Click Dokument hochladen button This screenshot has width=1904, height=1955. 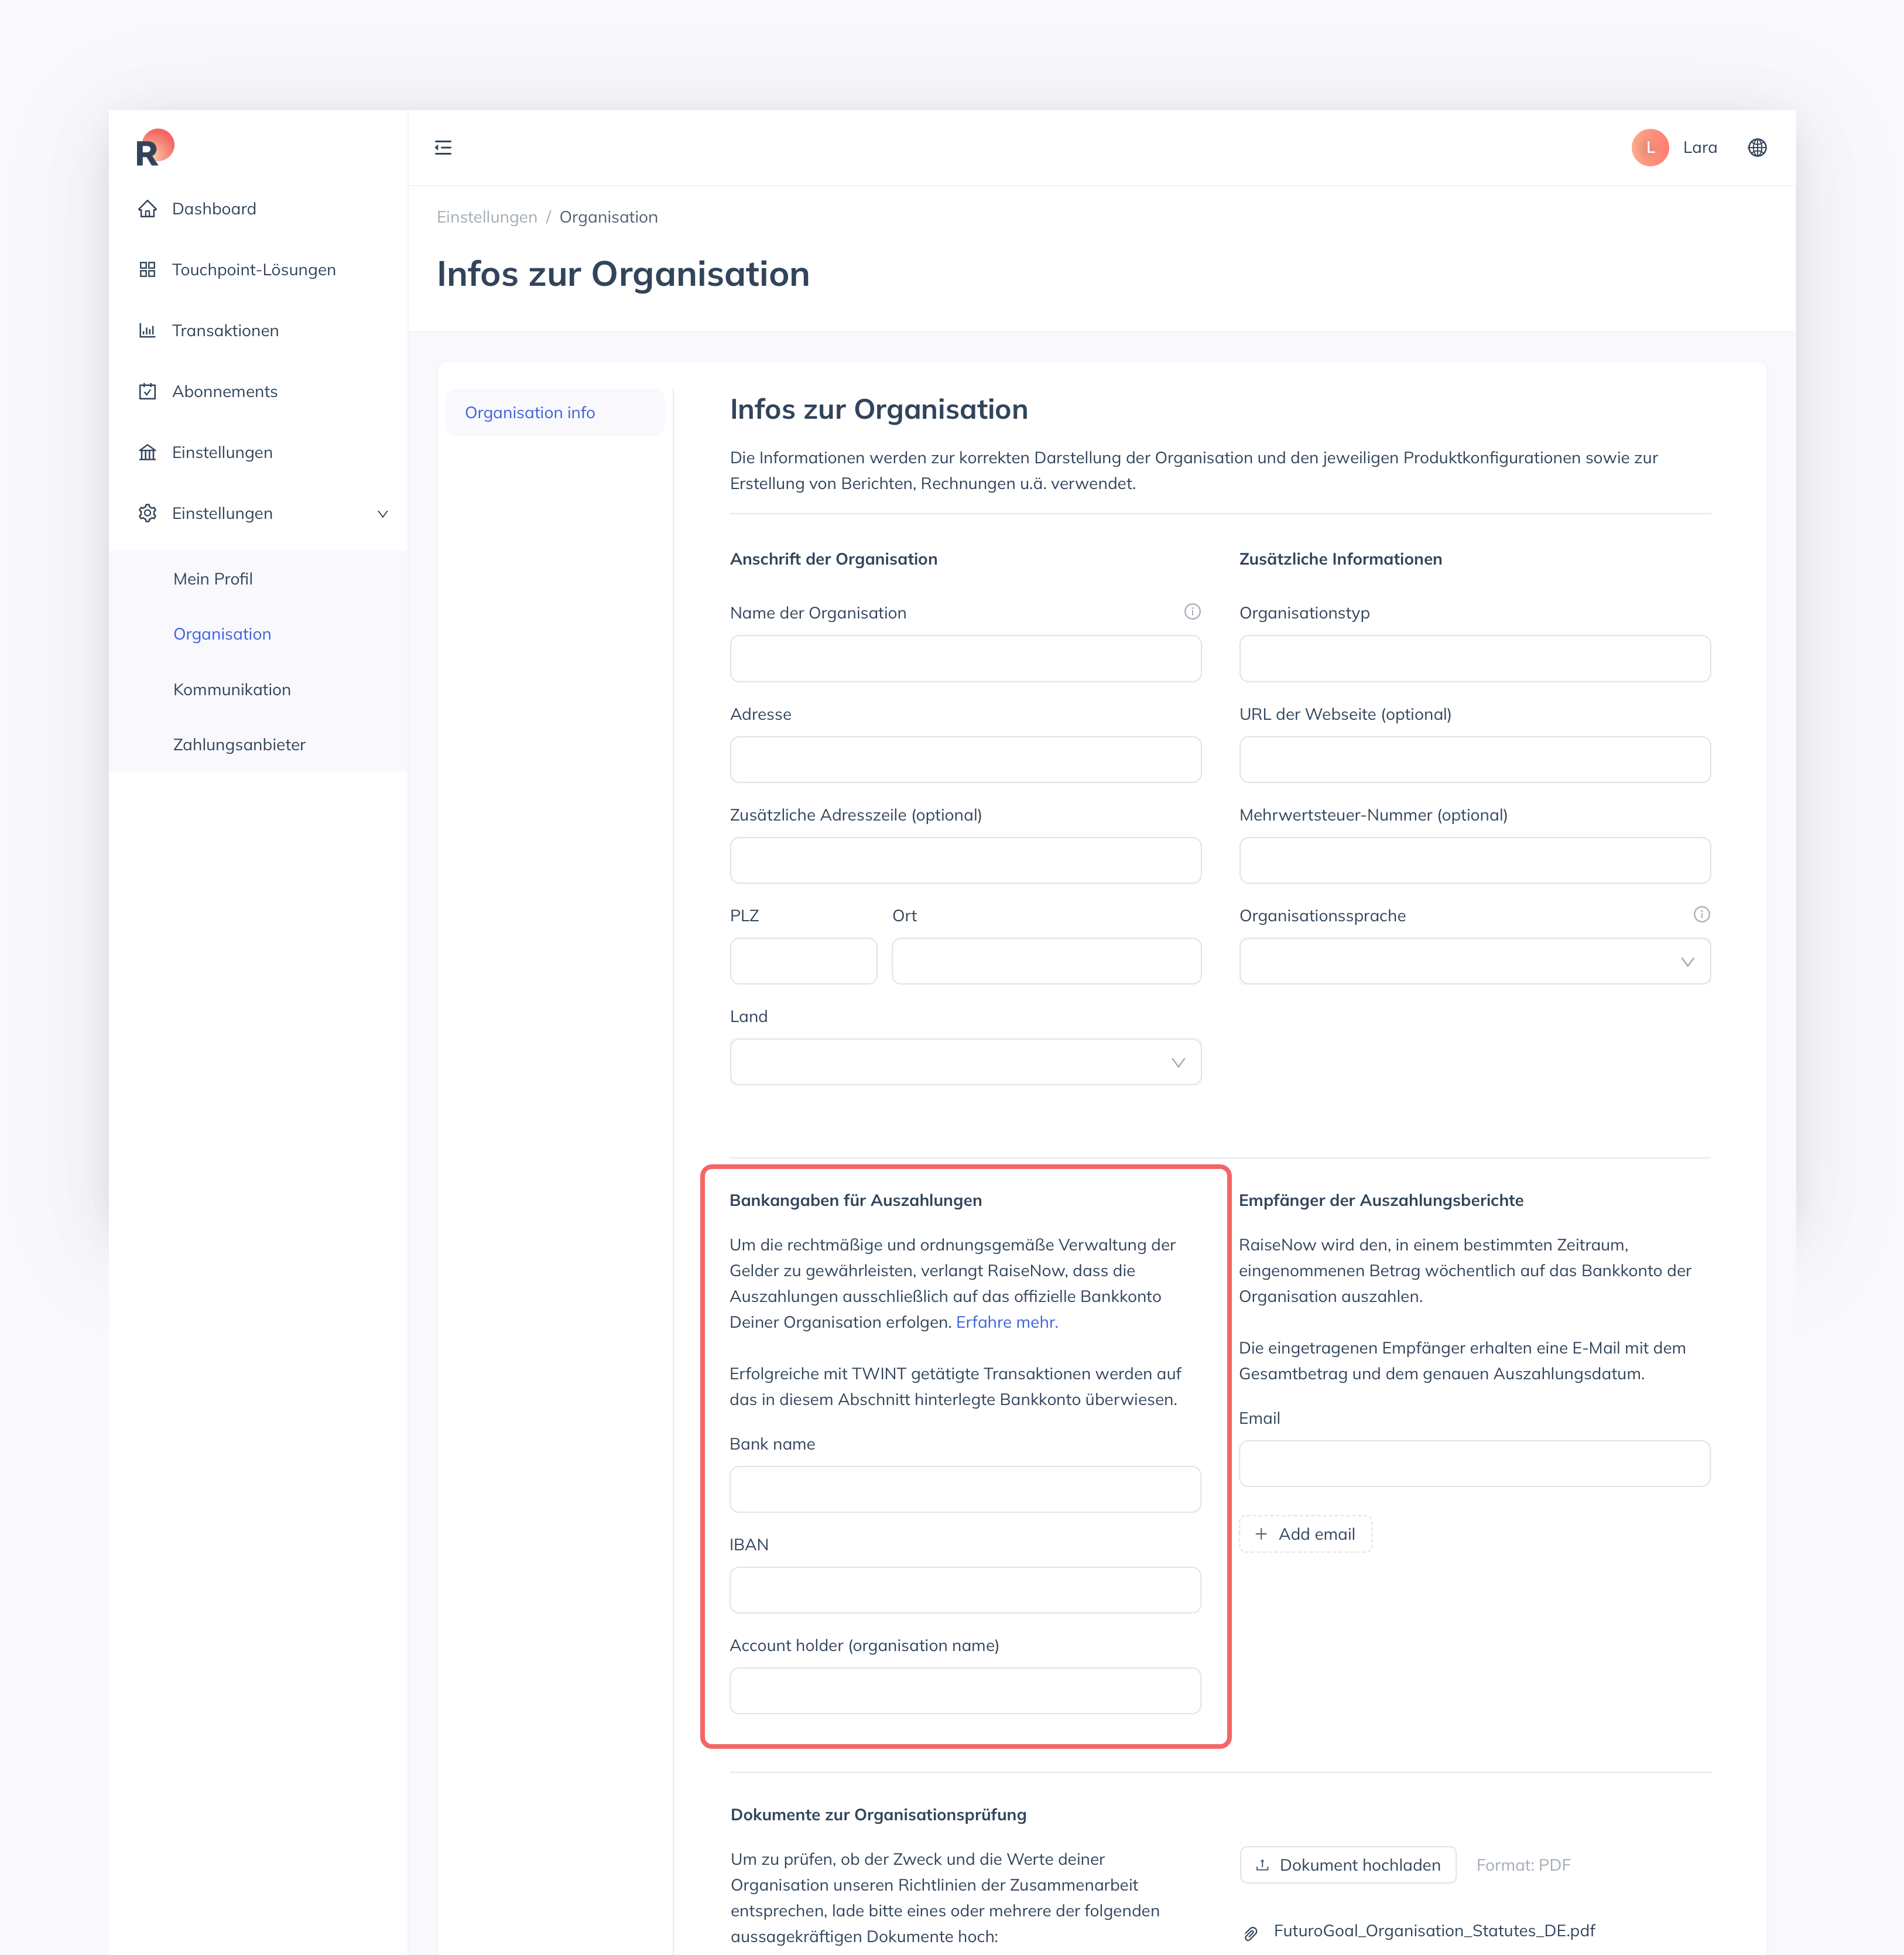(x=1347, y=1865)
